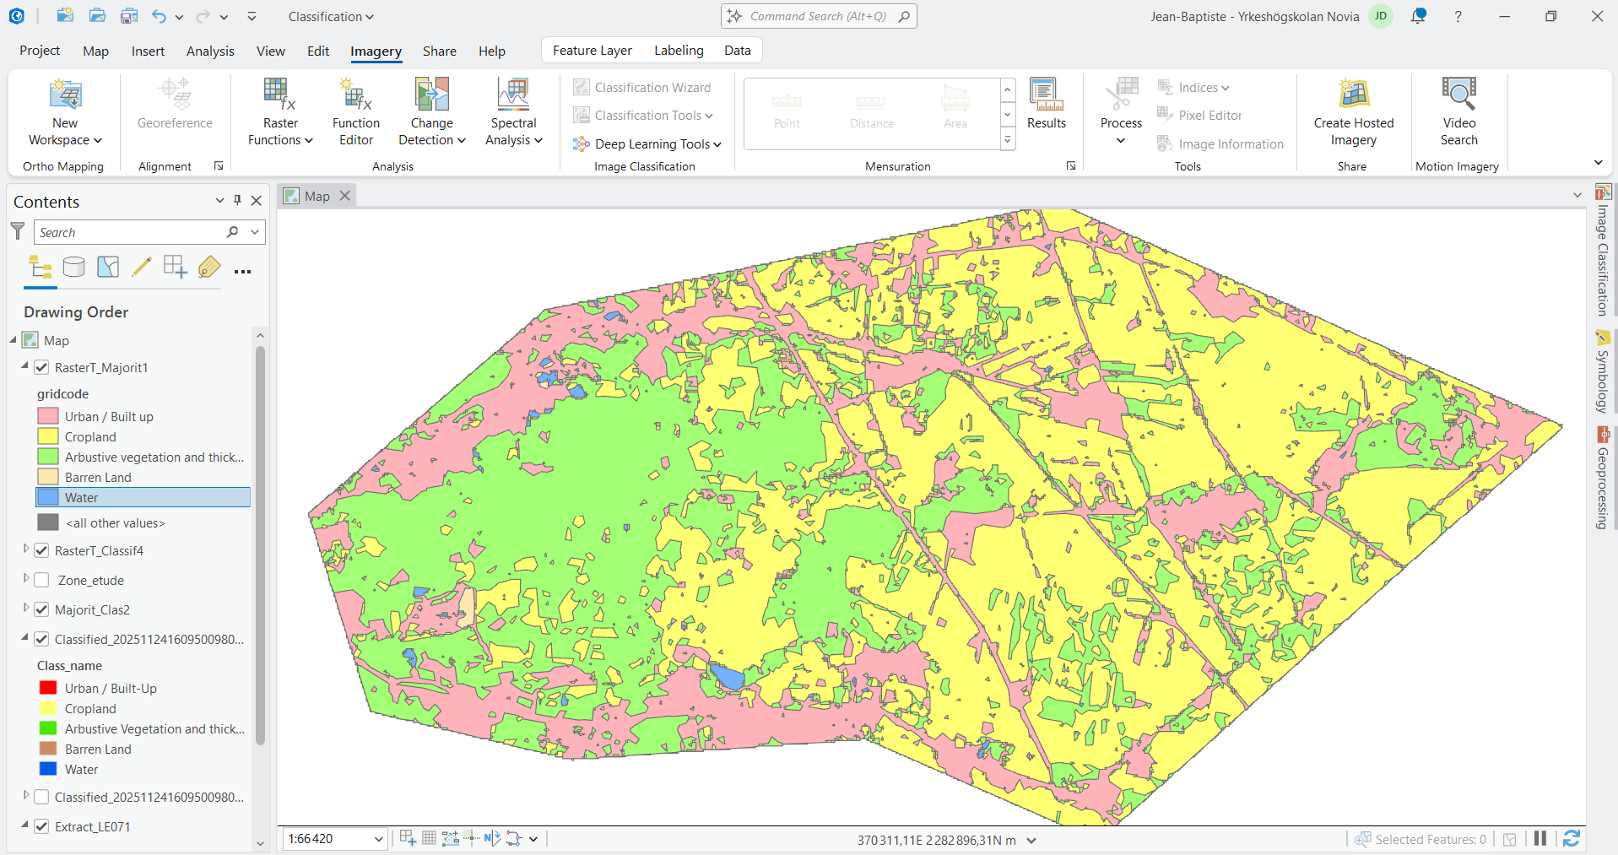The width and height of the screenshot is (1618, 855).
Task: Refresh the map view
Action: point(1571,839)
